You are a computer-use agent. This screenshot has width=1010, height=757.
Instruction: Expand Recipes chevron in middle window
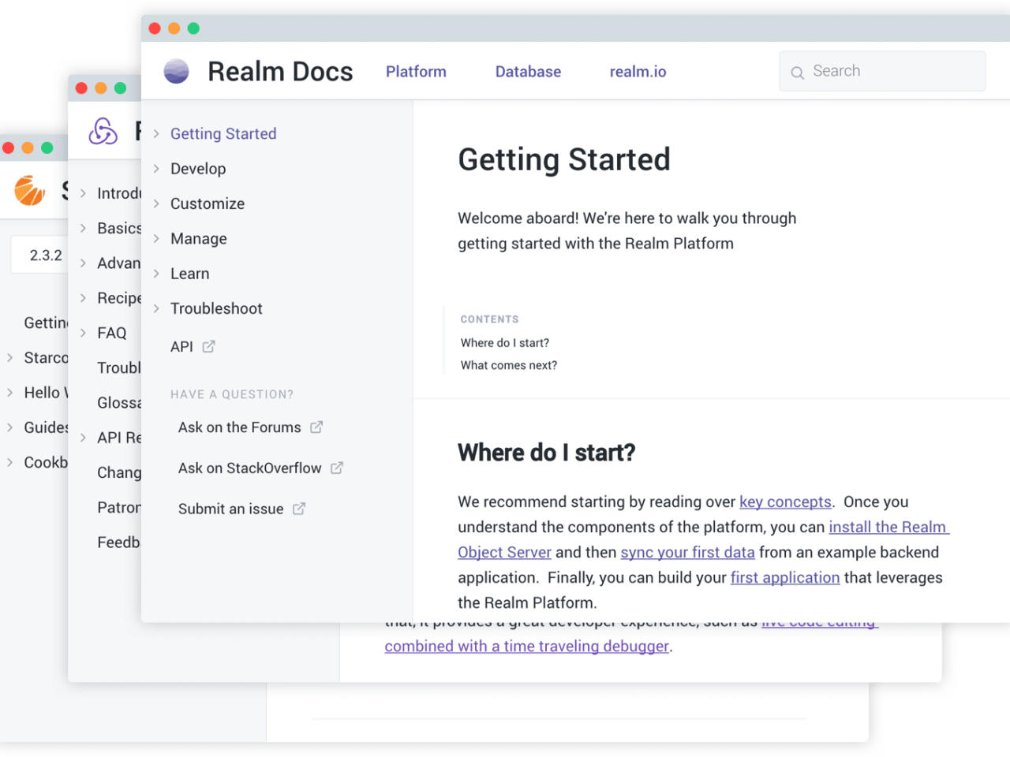point(83,298)
